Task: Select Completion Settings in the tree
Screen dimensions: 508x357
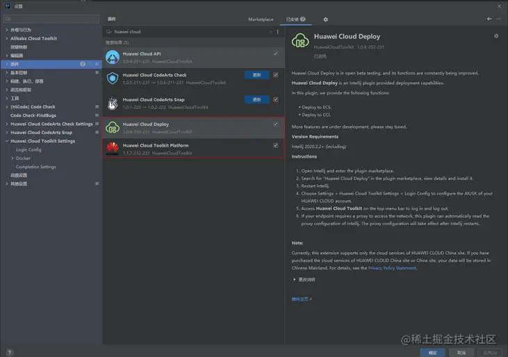Action: (x=36, y=167)
